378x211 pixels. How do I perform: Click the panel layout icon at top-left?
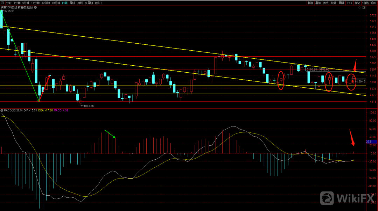(x=2, y=3)
